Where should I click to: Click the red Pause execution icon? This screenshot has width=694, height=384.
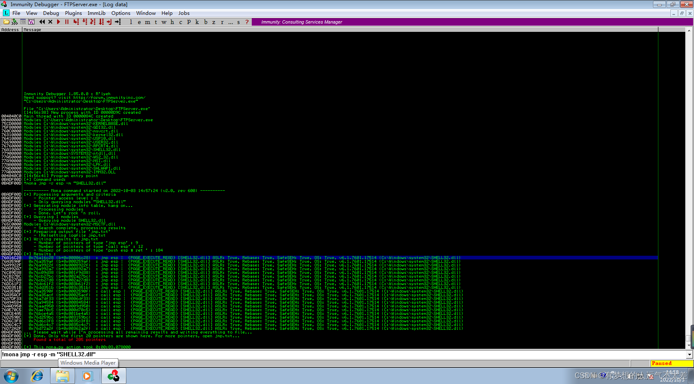(x=67, y=22)
